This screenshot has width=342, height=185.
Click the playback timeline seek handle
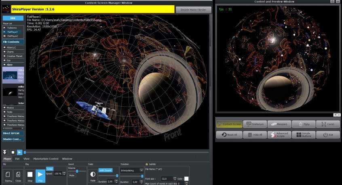[x=25, y=152]
